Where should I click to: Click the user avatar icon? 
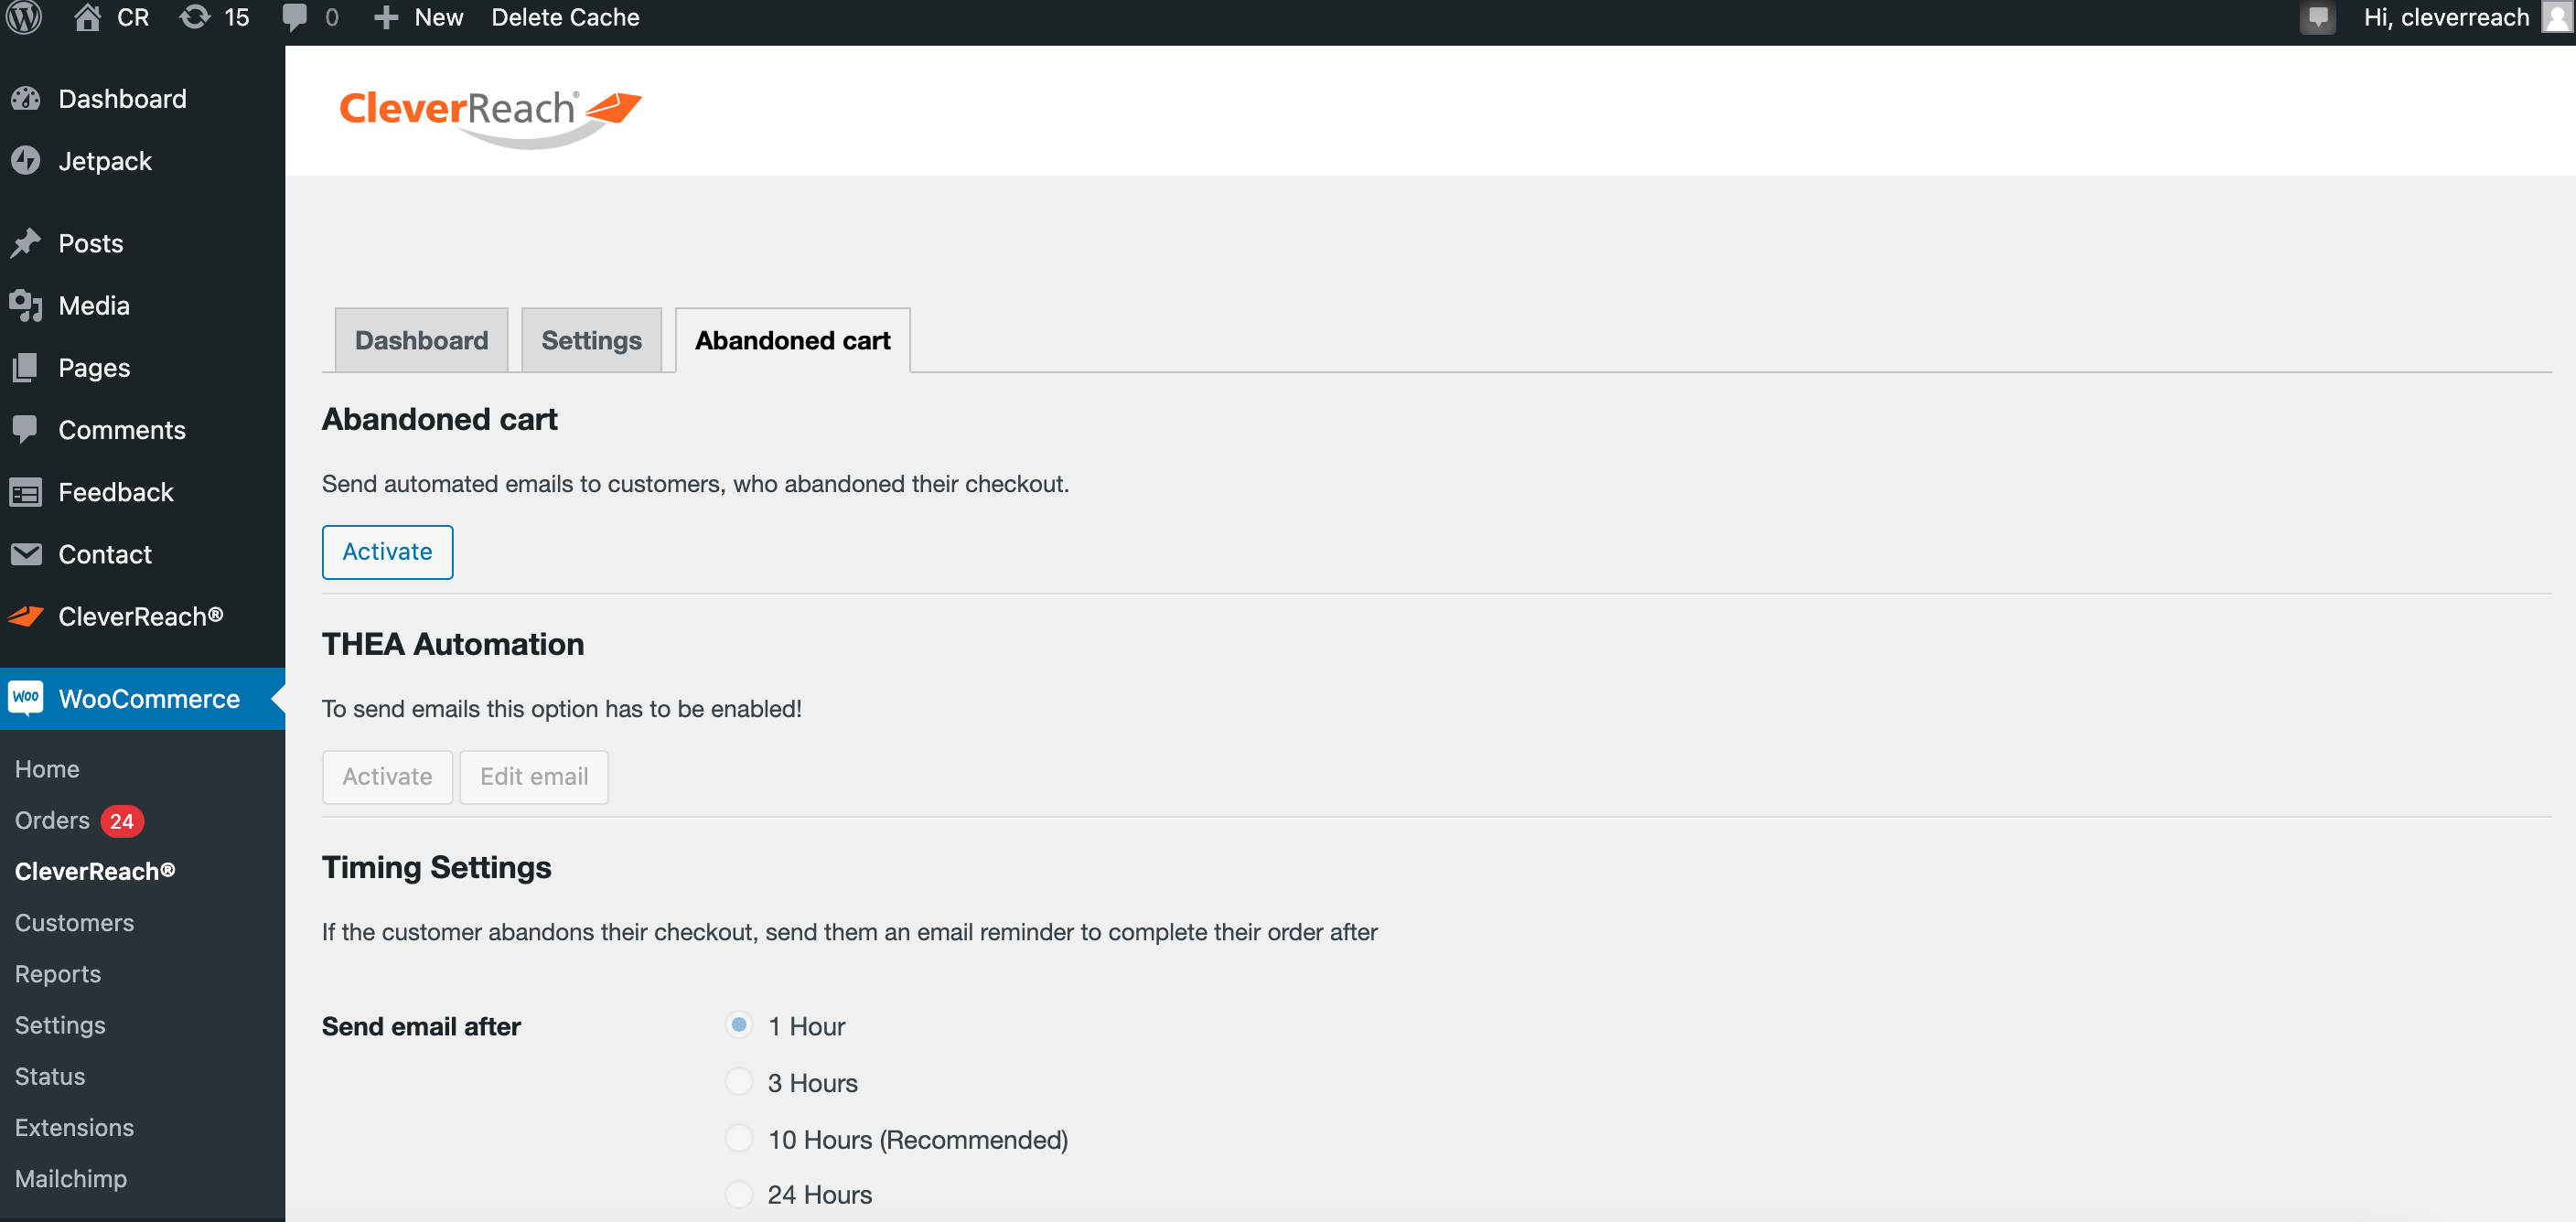2558,17
